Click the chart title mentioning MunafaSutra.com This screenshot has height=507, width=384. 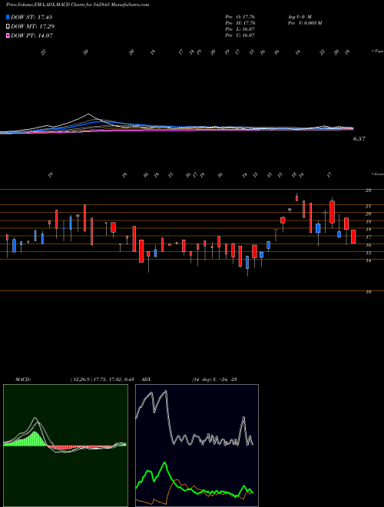coord(78,5)
